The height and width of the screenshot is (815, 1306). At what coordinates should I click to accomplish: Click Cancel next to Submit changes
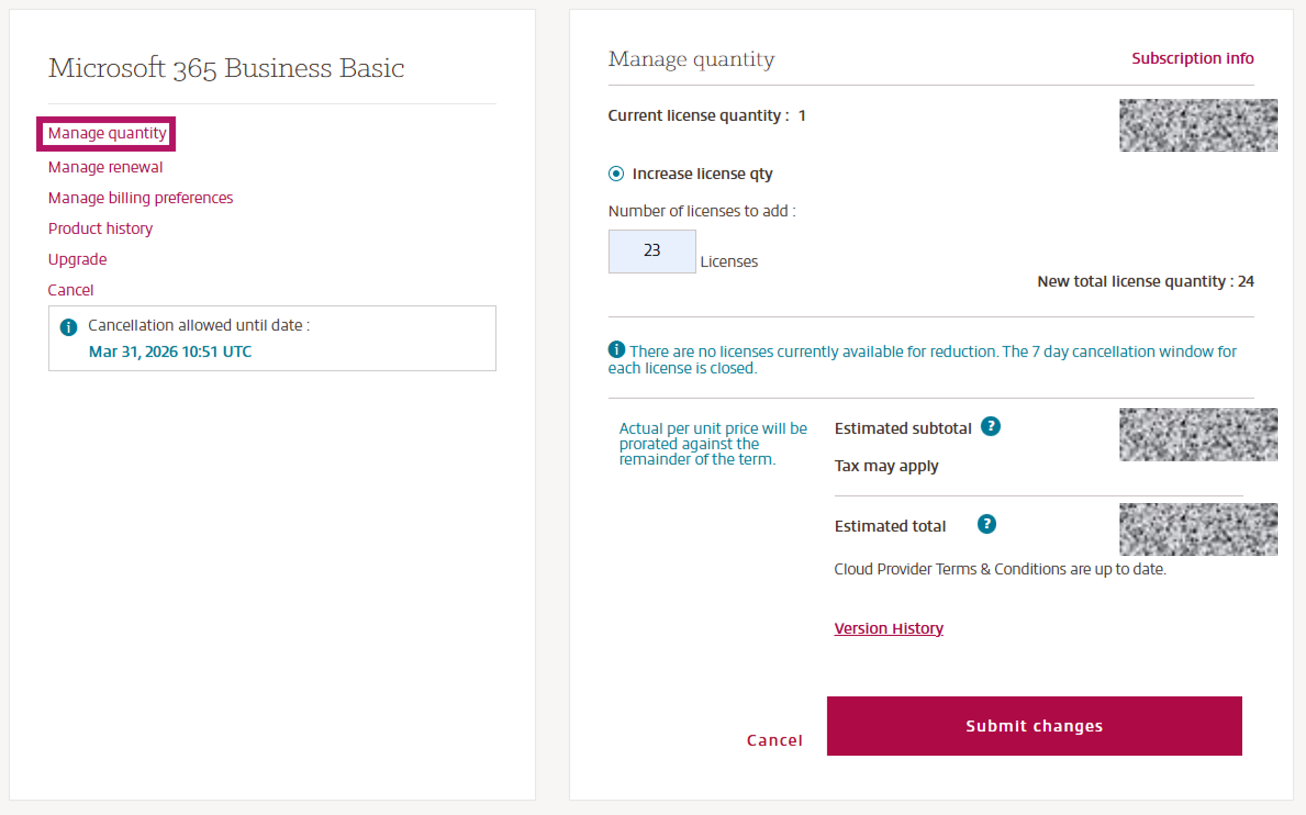click(x=775, y=740)
